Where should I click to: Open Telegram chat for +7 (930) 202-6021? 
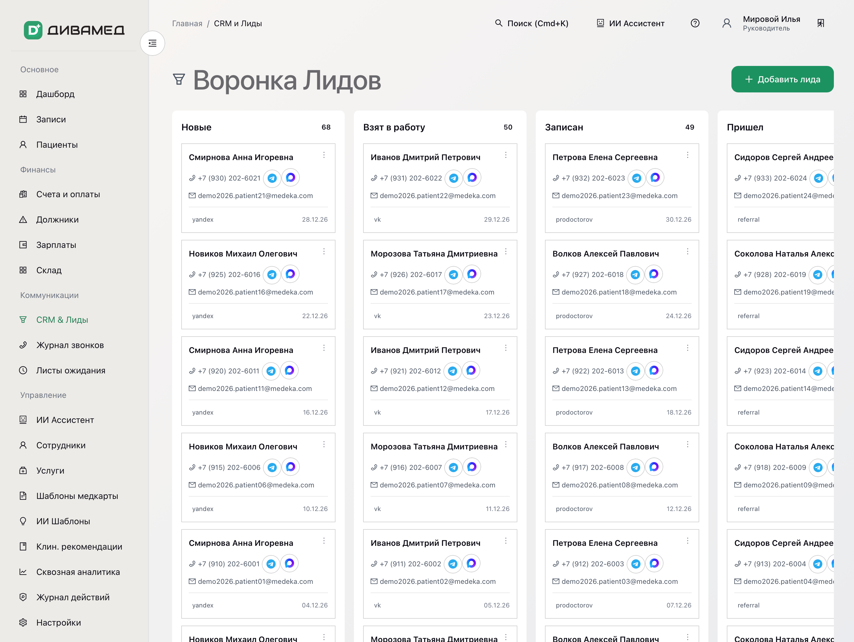(272, 178)
